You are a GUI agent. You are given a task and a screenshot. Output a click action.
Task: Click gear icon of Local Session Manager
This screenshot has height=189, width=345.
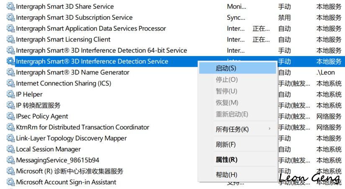coord(10,149)
